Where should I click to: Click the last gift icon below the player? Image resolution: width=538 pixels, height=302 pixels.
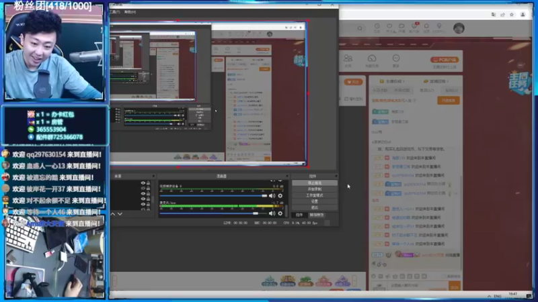point(342,281)
